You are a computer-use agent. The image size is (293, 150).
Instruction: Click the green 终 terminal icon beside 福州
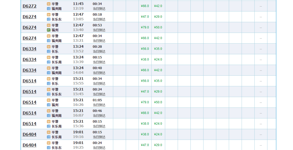pos(49,30)
